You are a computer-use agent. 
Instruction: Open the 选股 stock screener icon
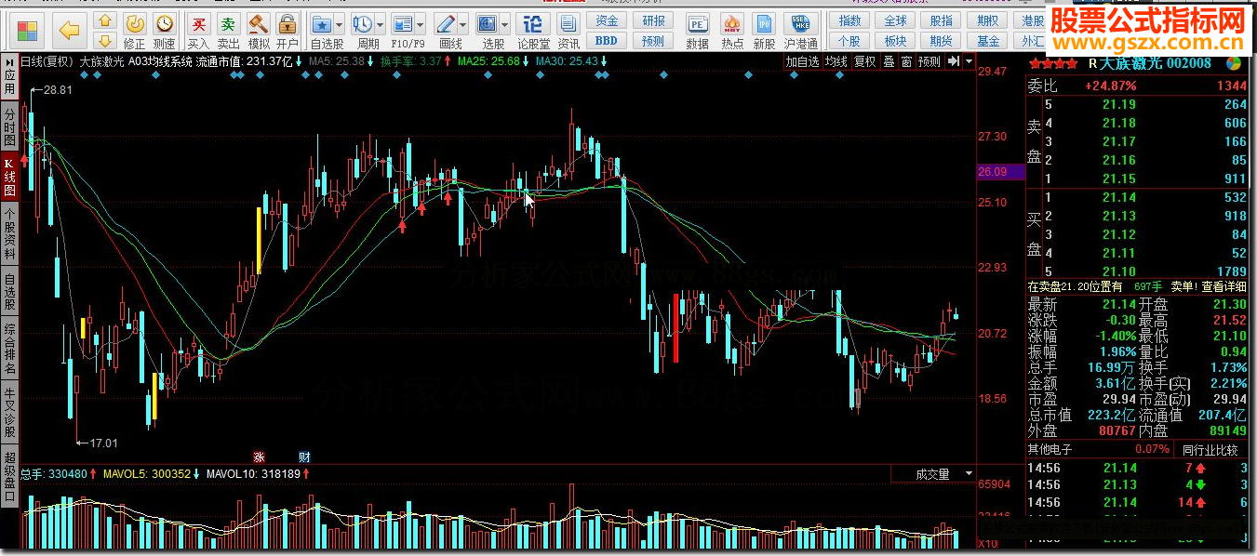(x=488, y=23)
